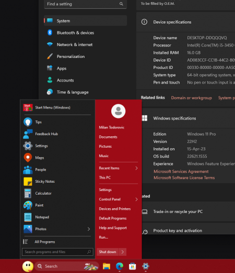Open File Explorer from taskbar
Viewport: 235px width, 273px height.
click(106, 266)
